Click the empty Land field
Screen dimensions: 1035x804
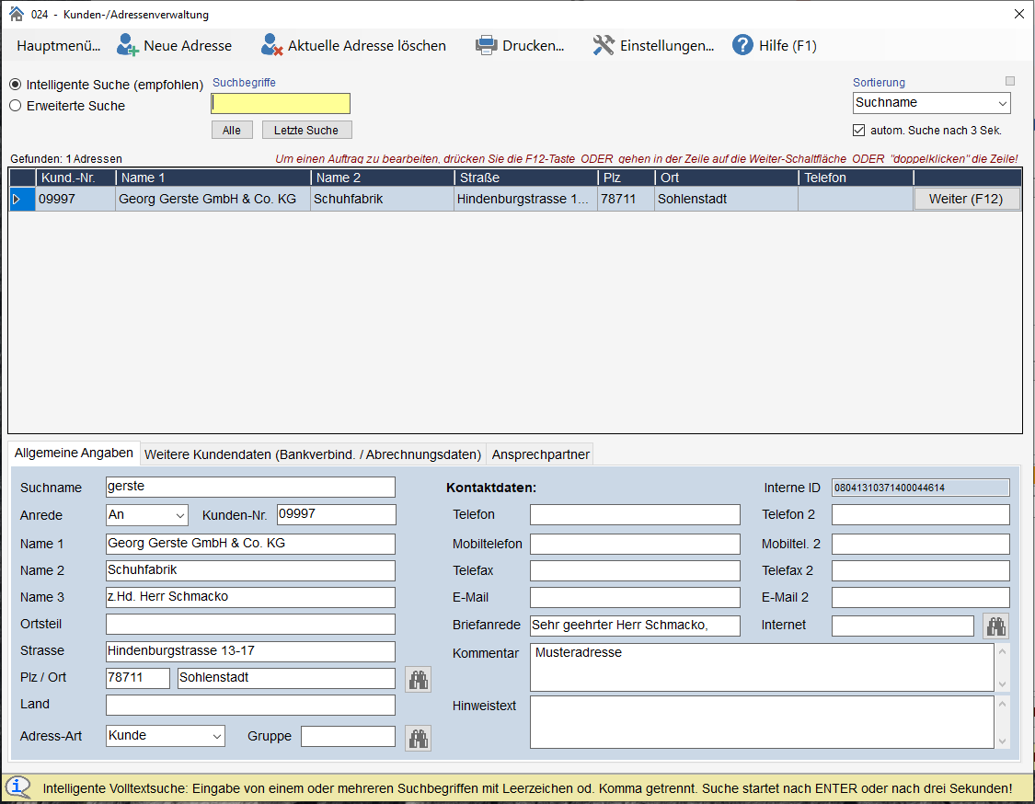tap(250, 705)
